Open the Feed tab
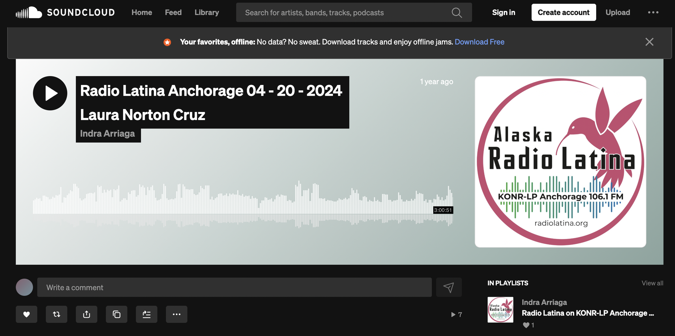The height and width of the screenshot is (336, 675). (x=173, y=12)
